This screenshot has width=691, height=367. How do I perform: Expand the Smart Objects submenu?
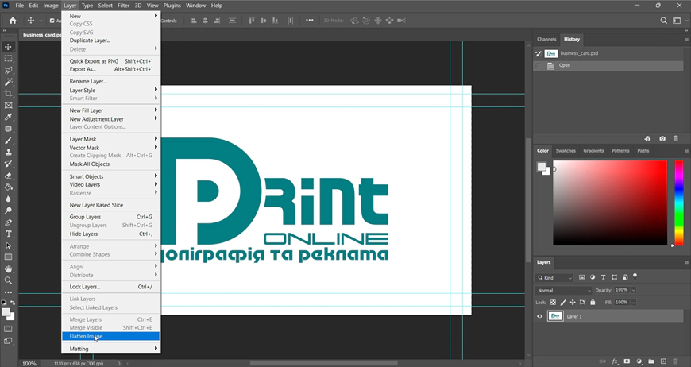[111, 176]
